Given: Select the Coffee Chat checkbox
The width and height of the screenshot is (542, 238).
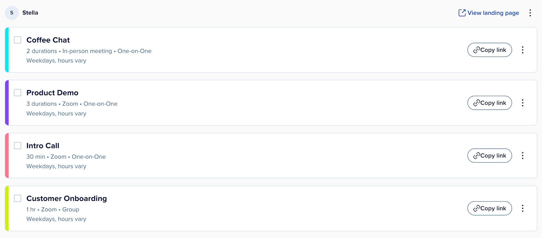Looking at the screenshot, I should tap(17, 40).
